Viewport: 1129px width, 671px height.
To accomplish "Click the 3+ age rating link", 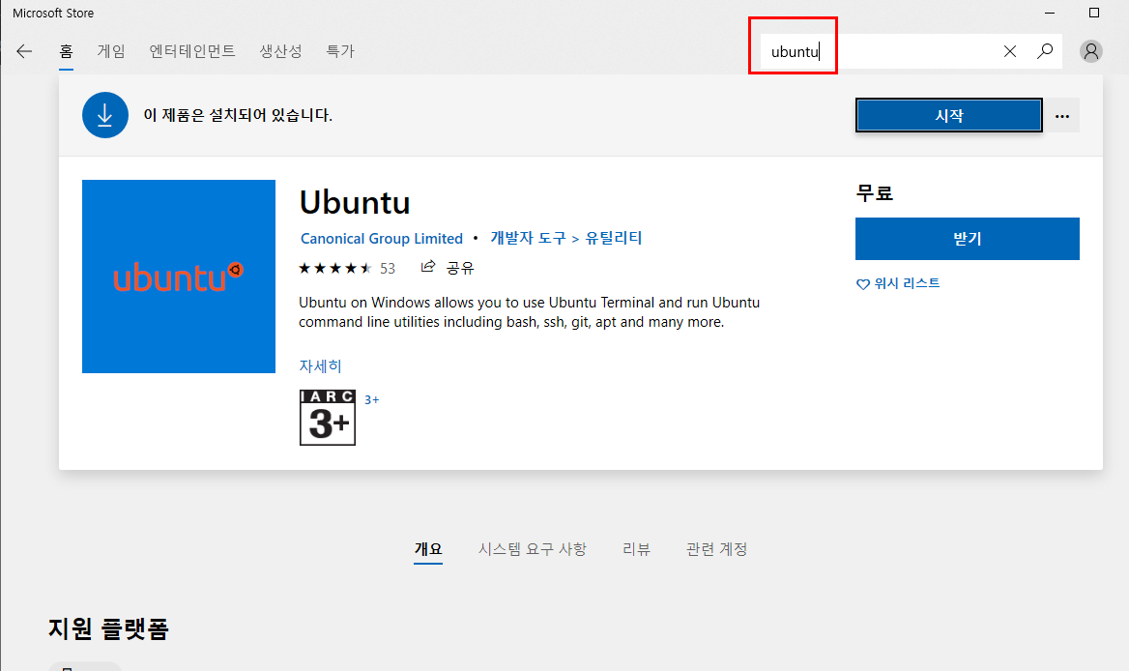I will coord(371,399).
